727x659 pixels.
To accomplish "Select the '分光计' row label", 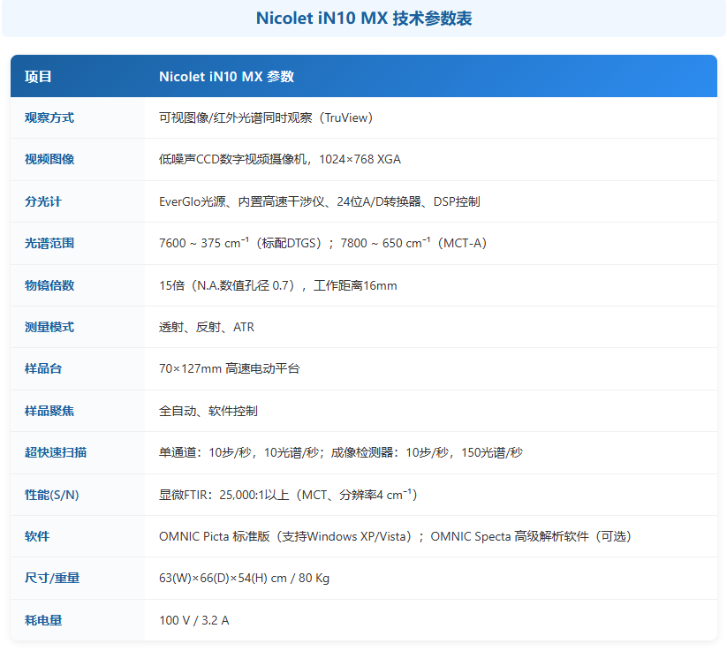I will (43, 201).
